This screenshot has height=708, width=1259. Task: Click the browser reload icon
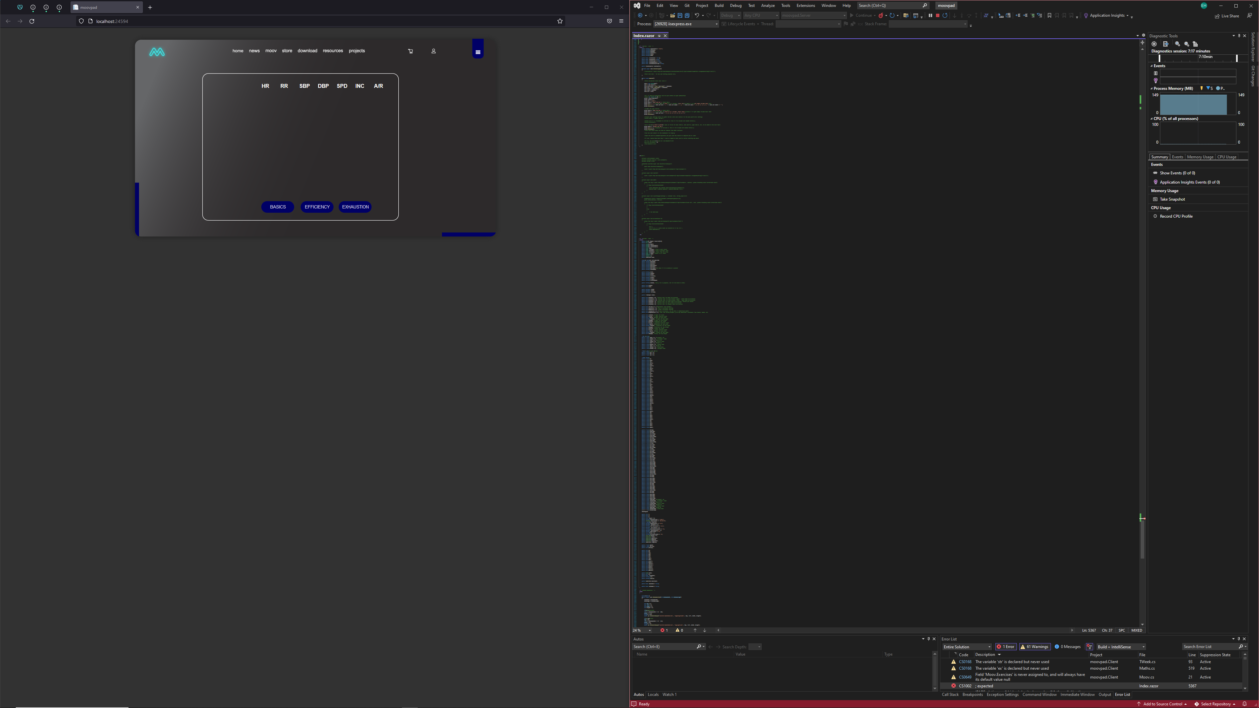tap(32, 21)
